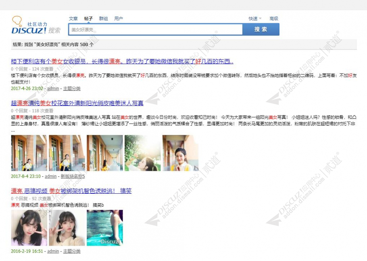367x261 pixels.
Task: Click the Discuz! search logo
Action: pyautogui.click(x=36, y=25)
